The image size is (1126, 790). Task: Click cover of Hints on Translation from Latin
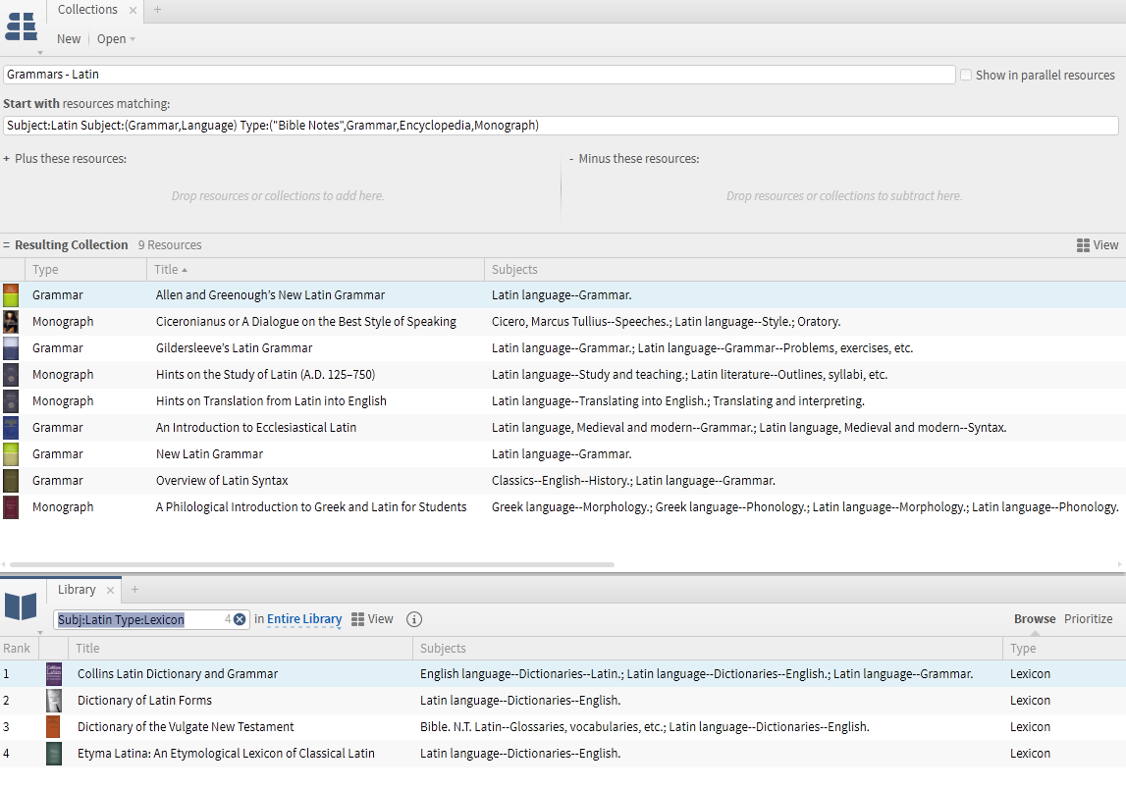pyautogui.click(x=11, y=400)
